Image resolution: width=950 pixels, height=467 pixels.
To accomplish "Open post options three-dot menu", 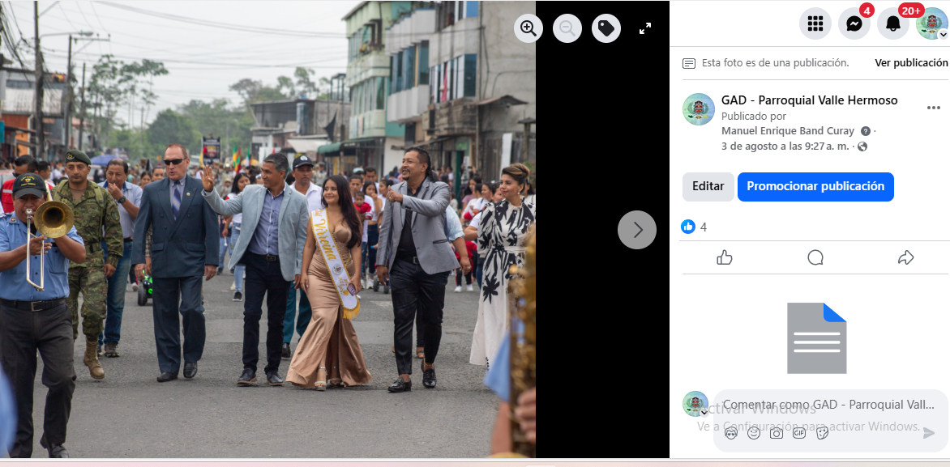I will pyautogui.click(x=934, y=108).
